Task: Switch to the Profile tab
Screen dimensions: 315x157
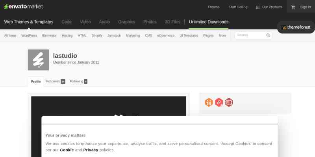Action: [36, 82]
